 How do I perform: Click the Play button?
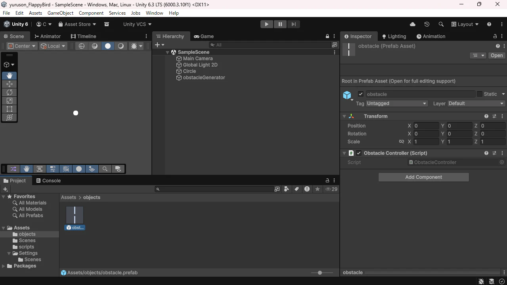(266, 24)
